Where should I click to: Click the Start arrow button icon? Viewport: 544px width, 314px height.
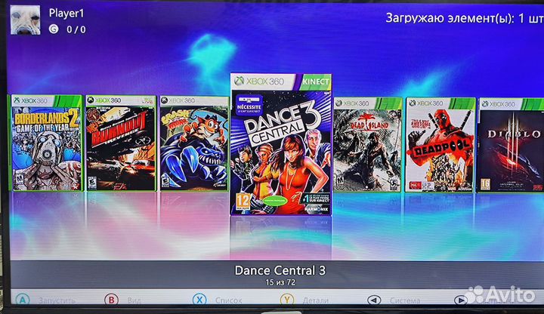[x=461, y=300]
